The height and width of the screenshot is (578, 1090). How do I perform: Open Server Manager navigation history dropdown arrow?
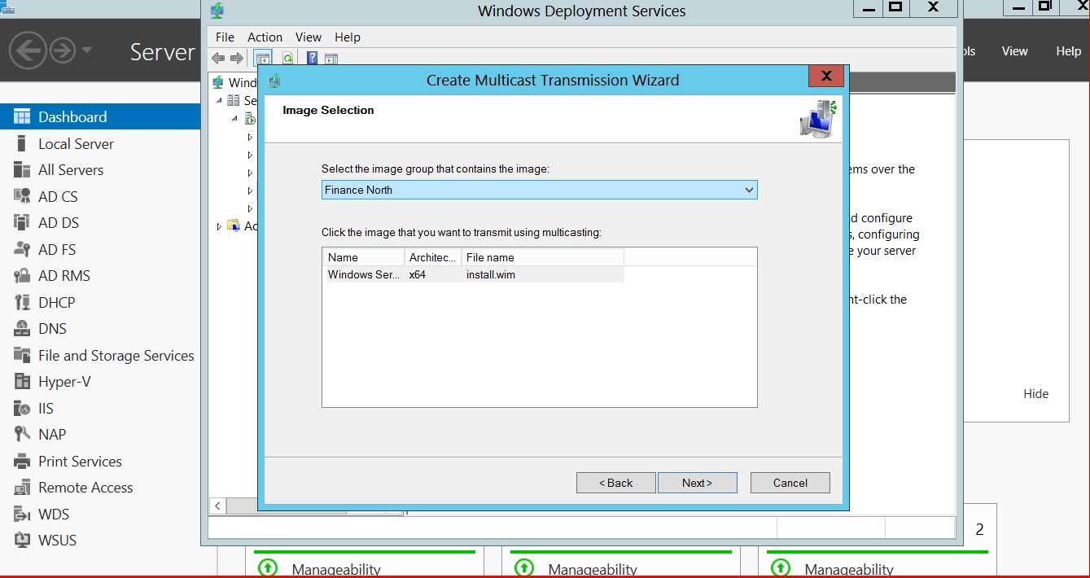click(87, 50)
